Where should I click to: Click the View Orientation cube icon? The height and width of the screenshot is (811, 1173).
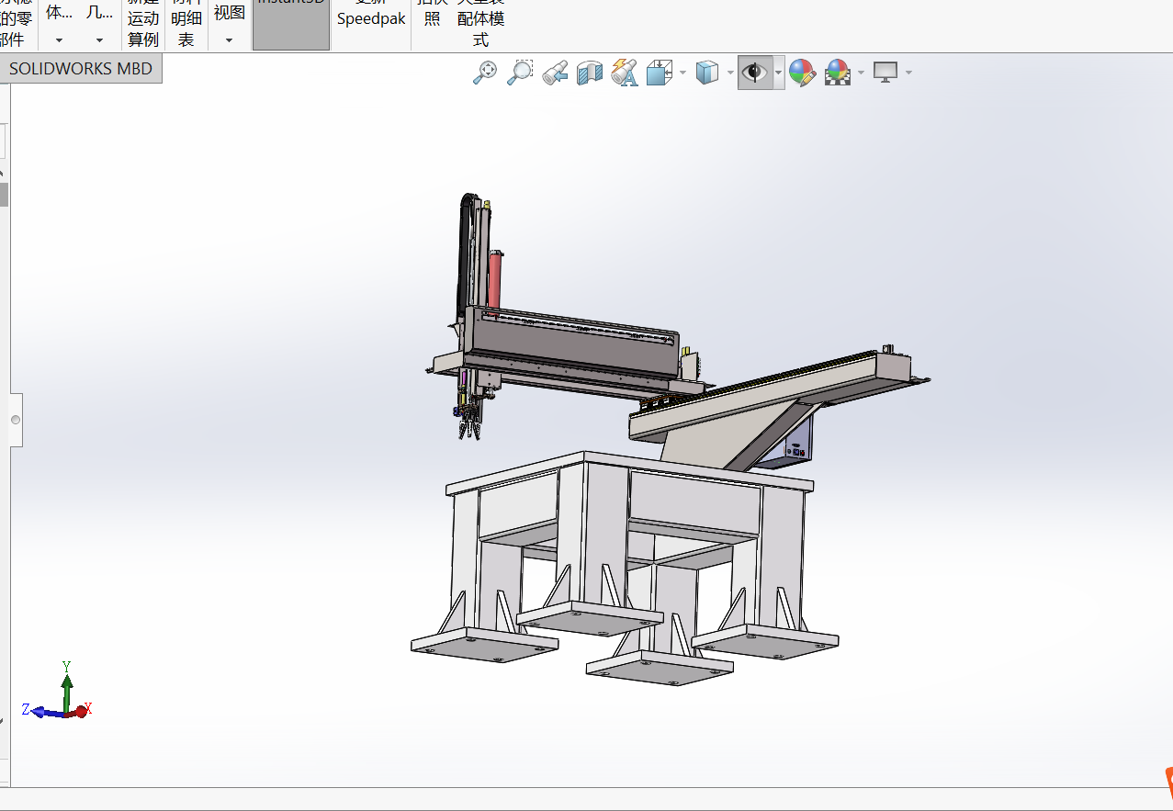(660, 73)
